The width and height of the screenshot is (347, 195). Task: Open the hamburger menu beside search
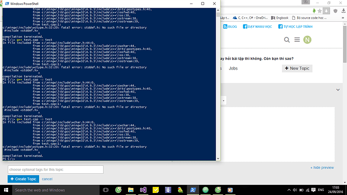point(297,40)
